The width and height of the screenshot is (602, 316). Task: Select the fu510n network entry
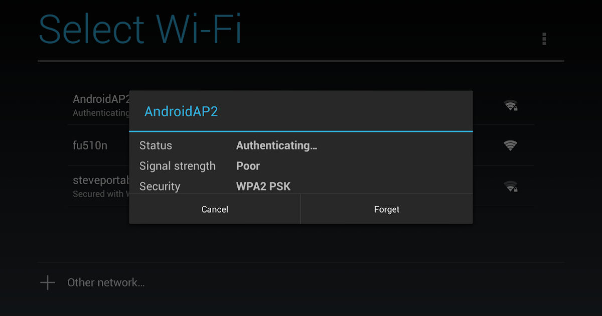(x=90, y=145)
